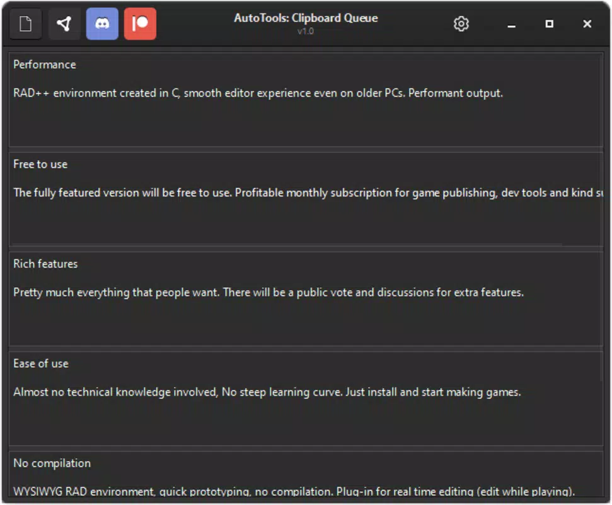
Task: Maximize the Clipboard Queue window
Action: point(549,24)
